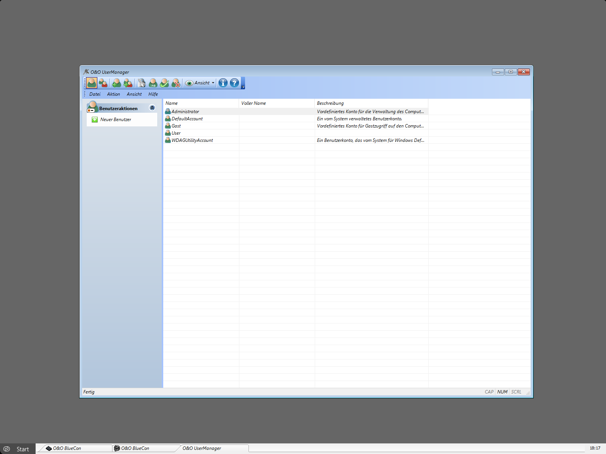
Task: Select the Administrator user row
Action: (x=296, y=112)
